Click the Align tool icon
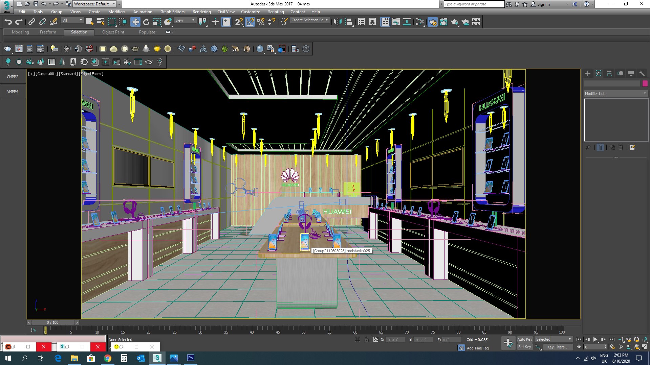The image size is (650, 365). tap(348, 22)
